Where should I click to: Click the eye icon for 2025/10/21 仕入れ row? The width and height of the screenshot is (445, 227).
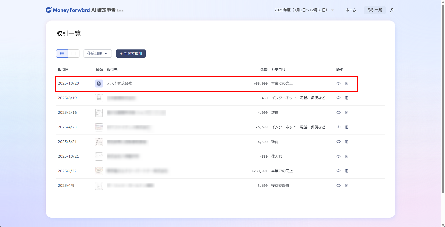(338, 156)
